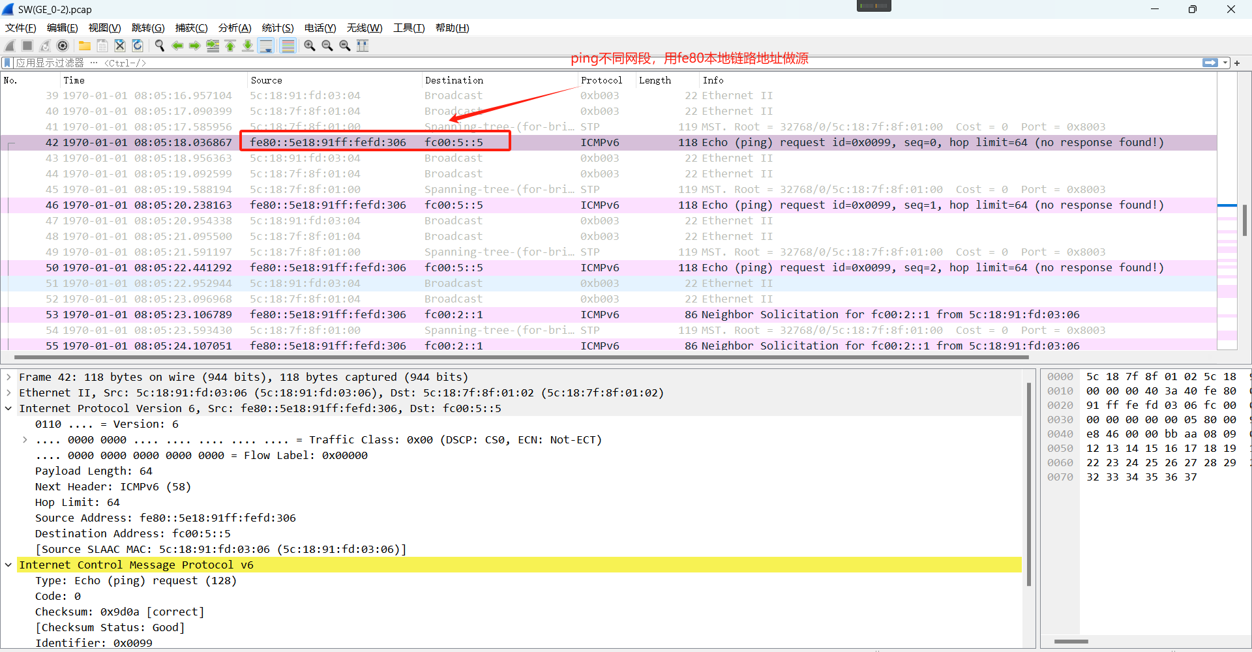Screen dimensions: 1252x652
Task: Open the 无线(W) menu
Action: point(365,27)
